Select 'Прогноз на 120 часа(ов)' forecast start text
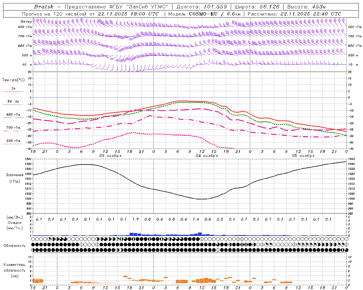363x290 pixels. pos(54,14)
